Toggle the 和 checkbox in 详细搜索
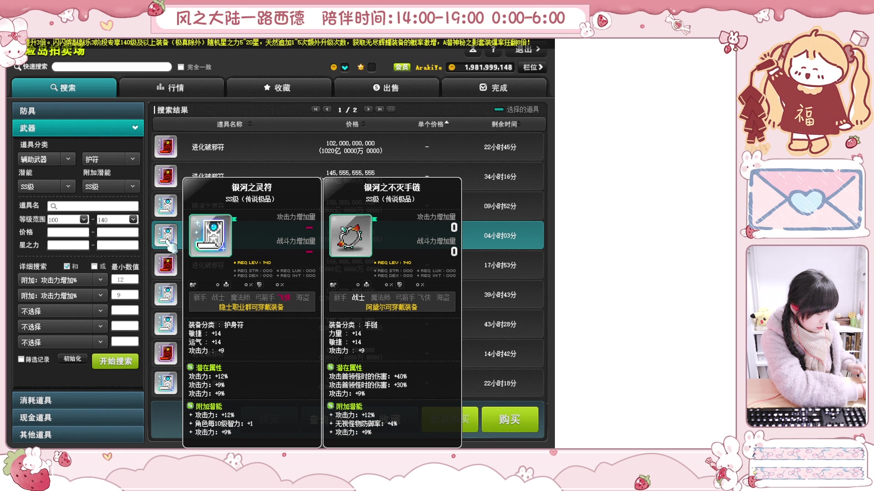 (x=67, y=266)
